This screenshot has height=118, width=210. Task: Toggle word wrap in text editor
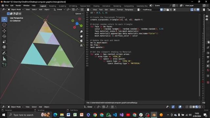(195, 10)
